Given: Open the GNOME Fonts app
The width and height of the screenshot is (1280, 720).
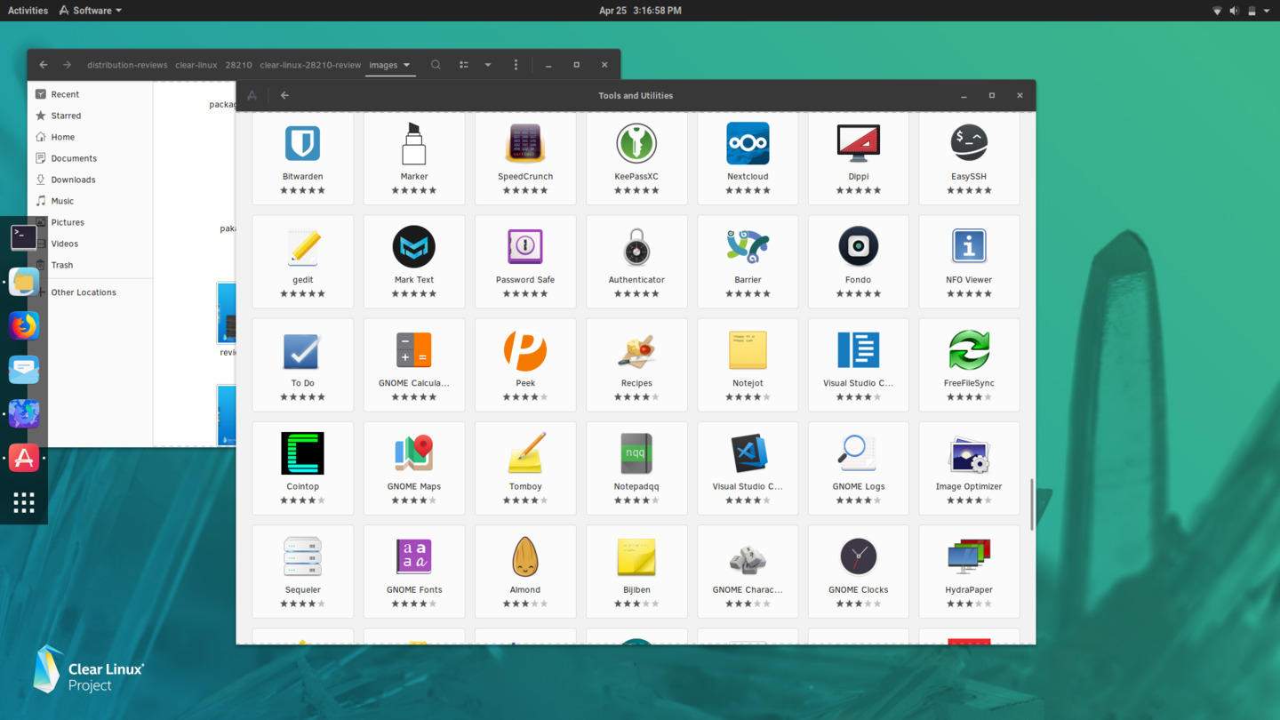Looking at the screenshot, I should [x=414, y=572].
